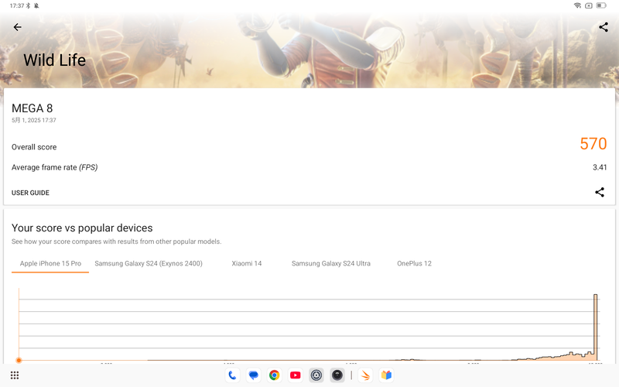Tap the Bluetooth status icon
This screenshot has height=387, width=619.
point(28,5)
